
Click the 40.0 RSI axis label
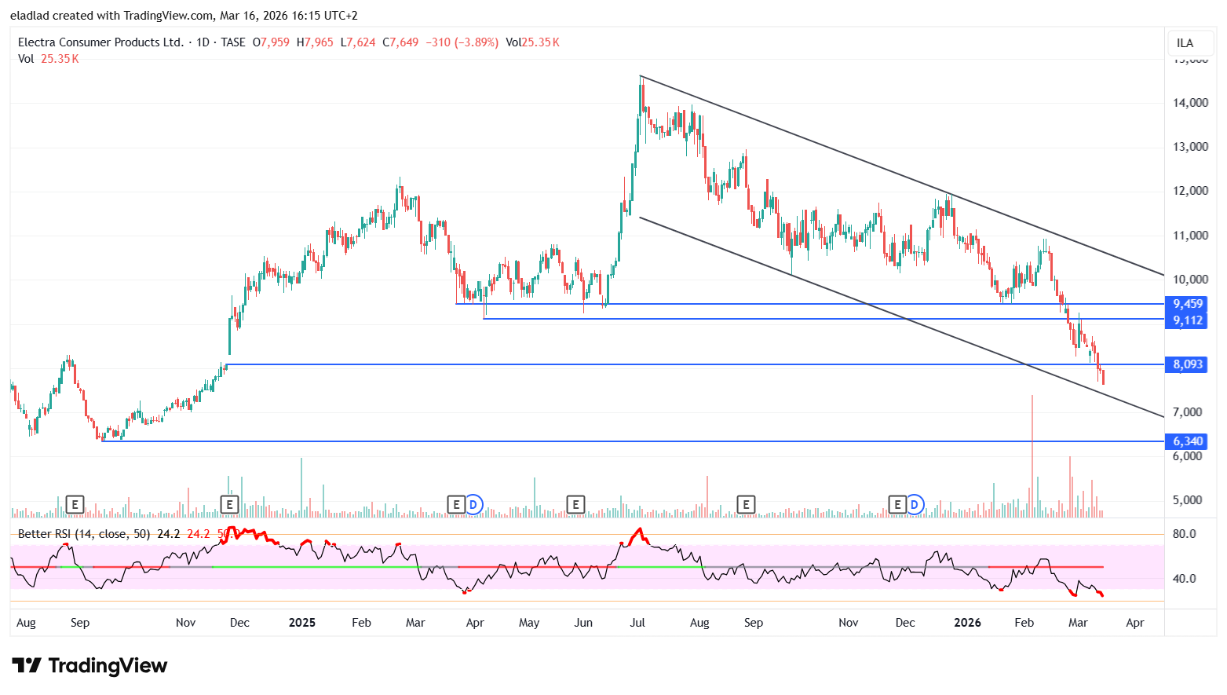1185,579
